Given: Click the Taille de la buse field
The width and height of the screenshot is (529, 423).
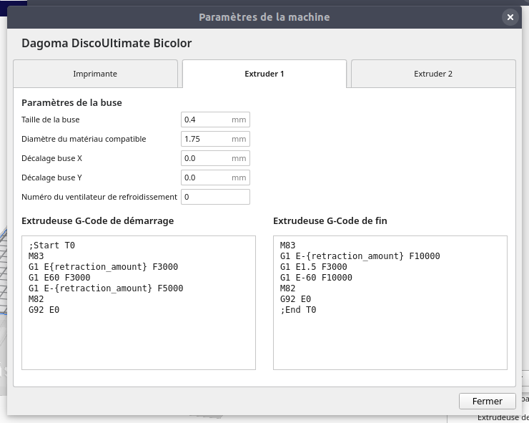Looking at the screenshot, I should [215, 120].
